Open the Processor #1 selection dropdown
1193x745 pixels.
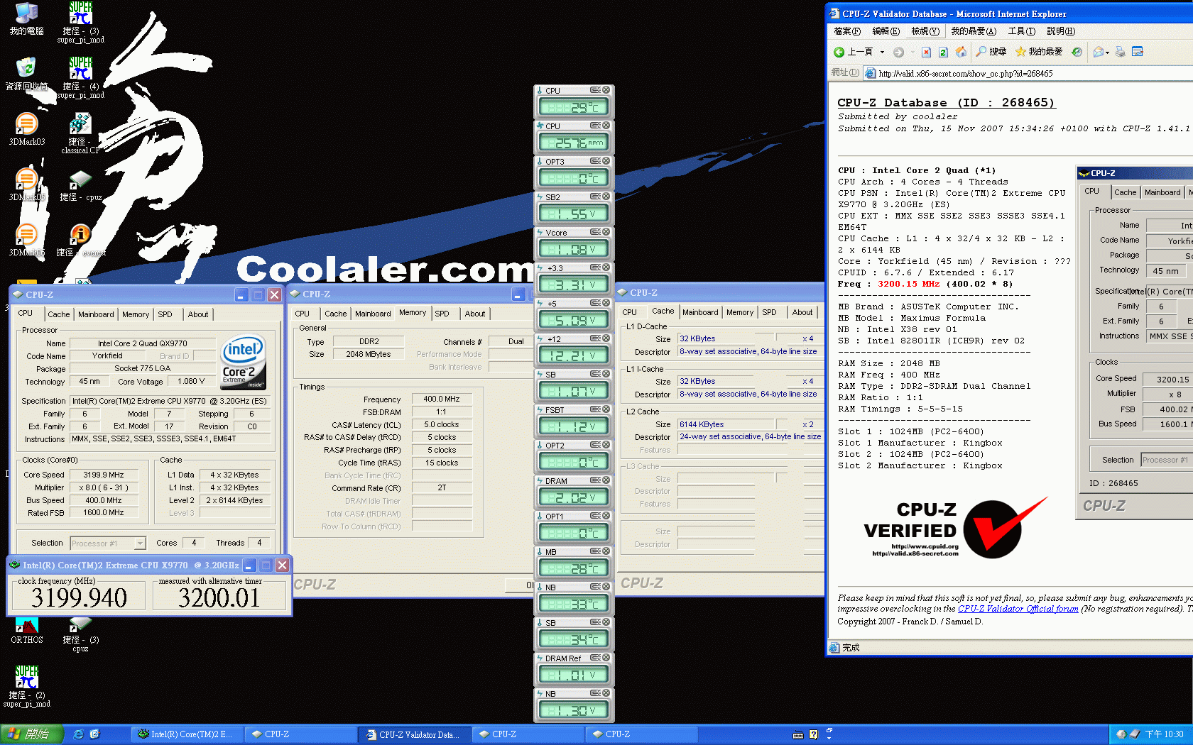click(140, 543)
